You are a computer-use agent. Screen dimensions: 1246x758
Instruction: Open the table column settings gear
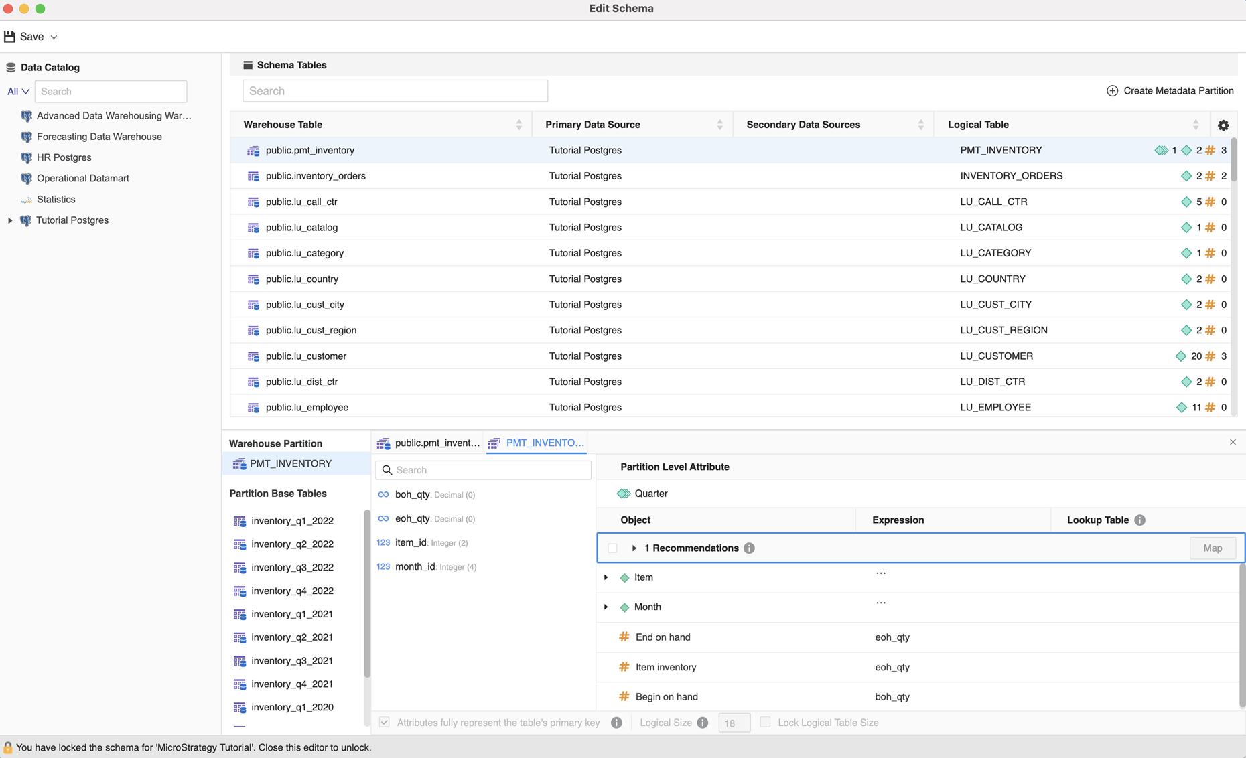coord(1223,125)
